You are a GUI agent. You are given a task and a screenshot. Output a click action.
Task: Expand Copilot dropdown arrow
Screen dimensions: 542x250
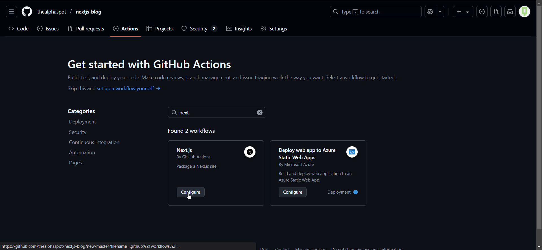tap(440, 12)
